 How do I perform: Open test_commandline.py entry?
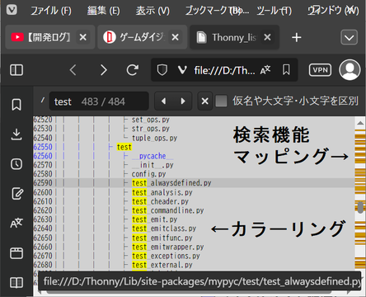[167, 210]
